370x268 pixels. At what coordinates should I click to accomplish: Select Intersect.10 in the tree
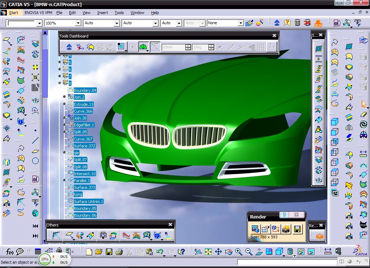85,174
